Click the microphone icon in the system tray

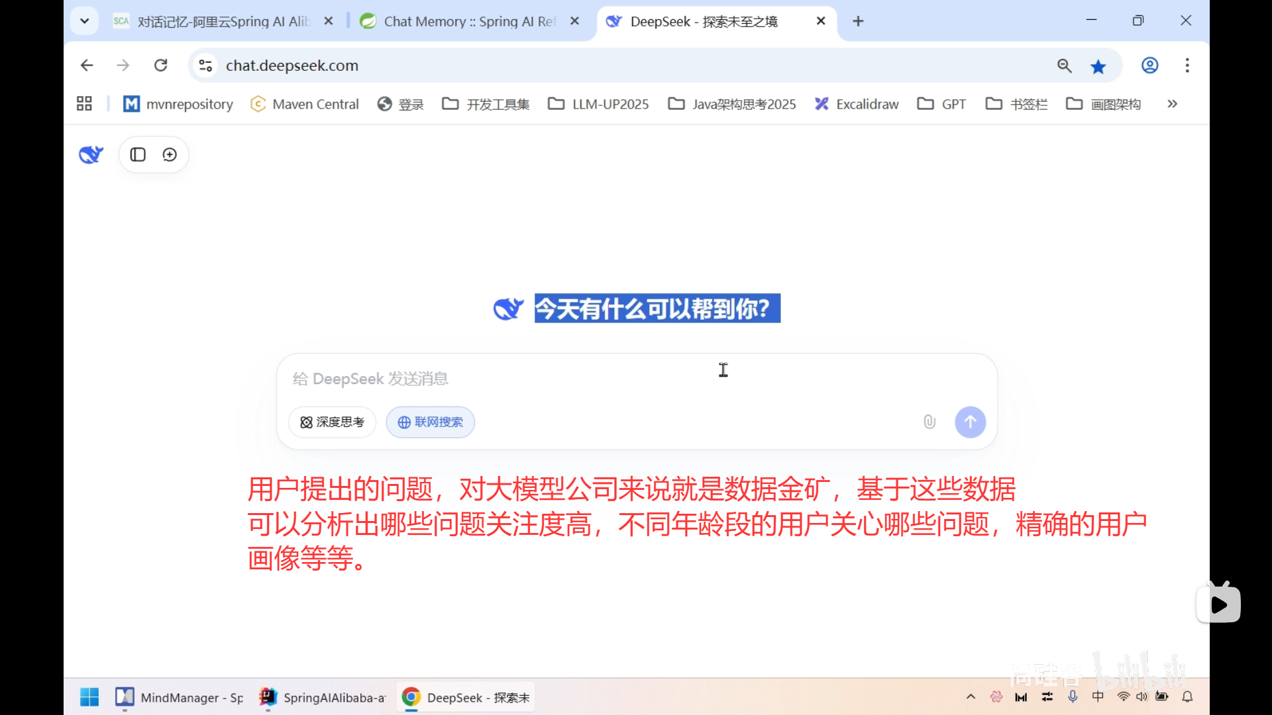click(x=1073, y=696)
